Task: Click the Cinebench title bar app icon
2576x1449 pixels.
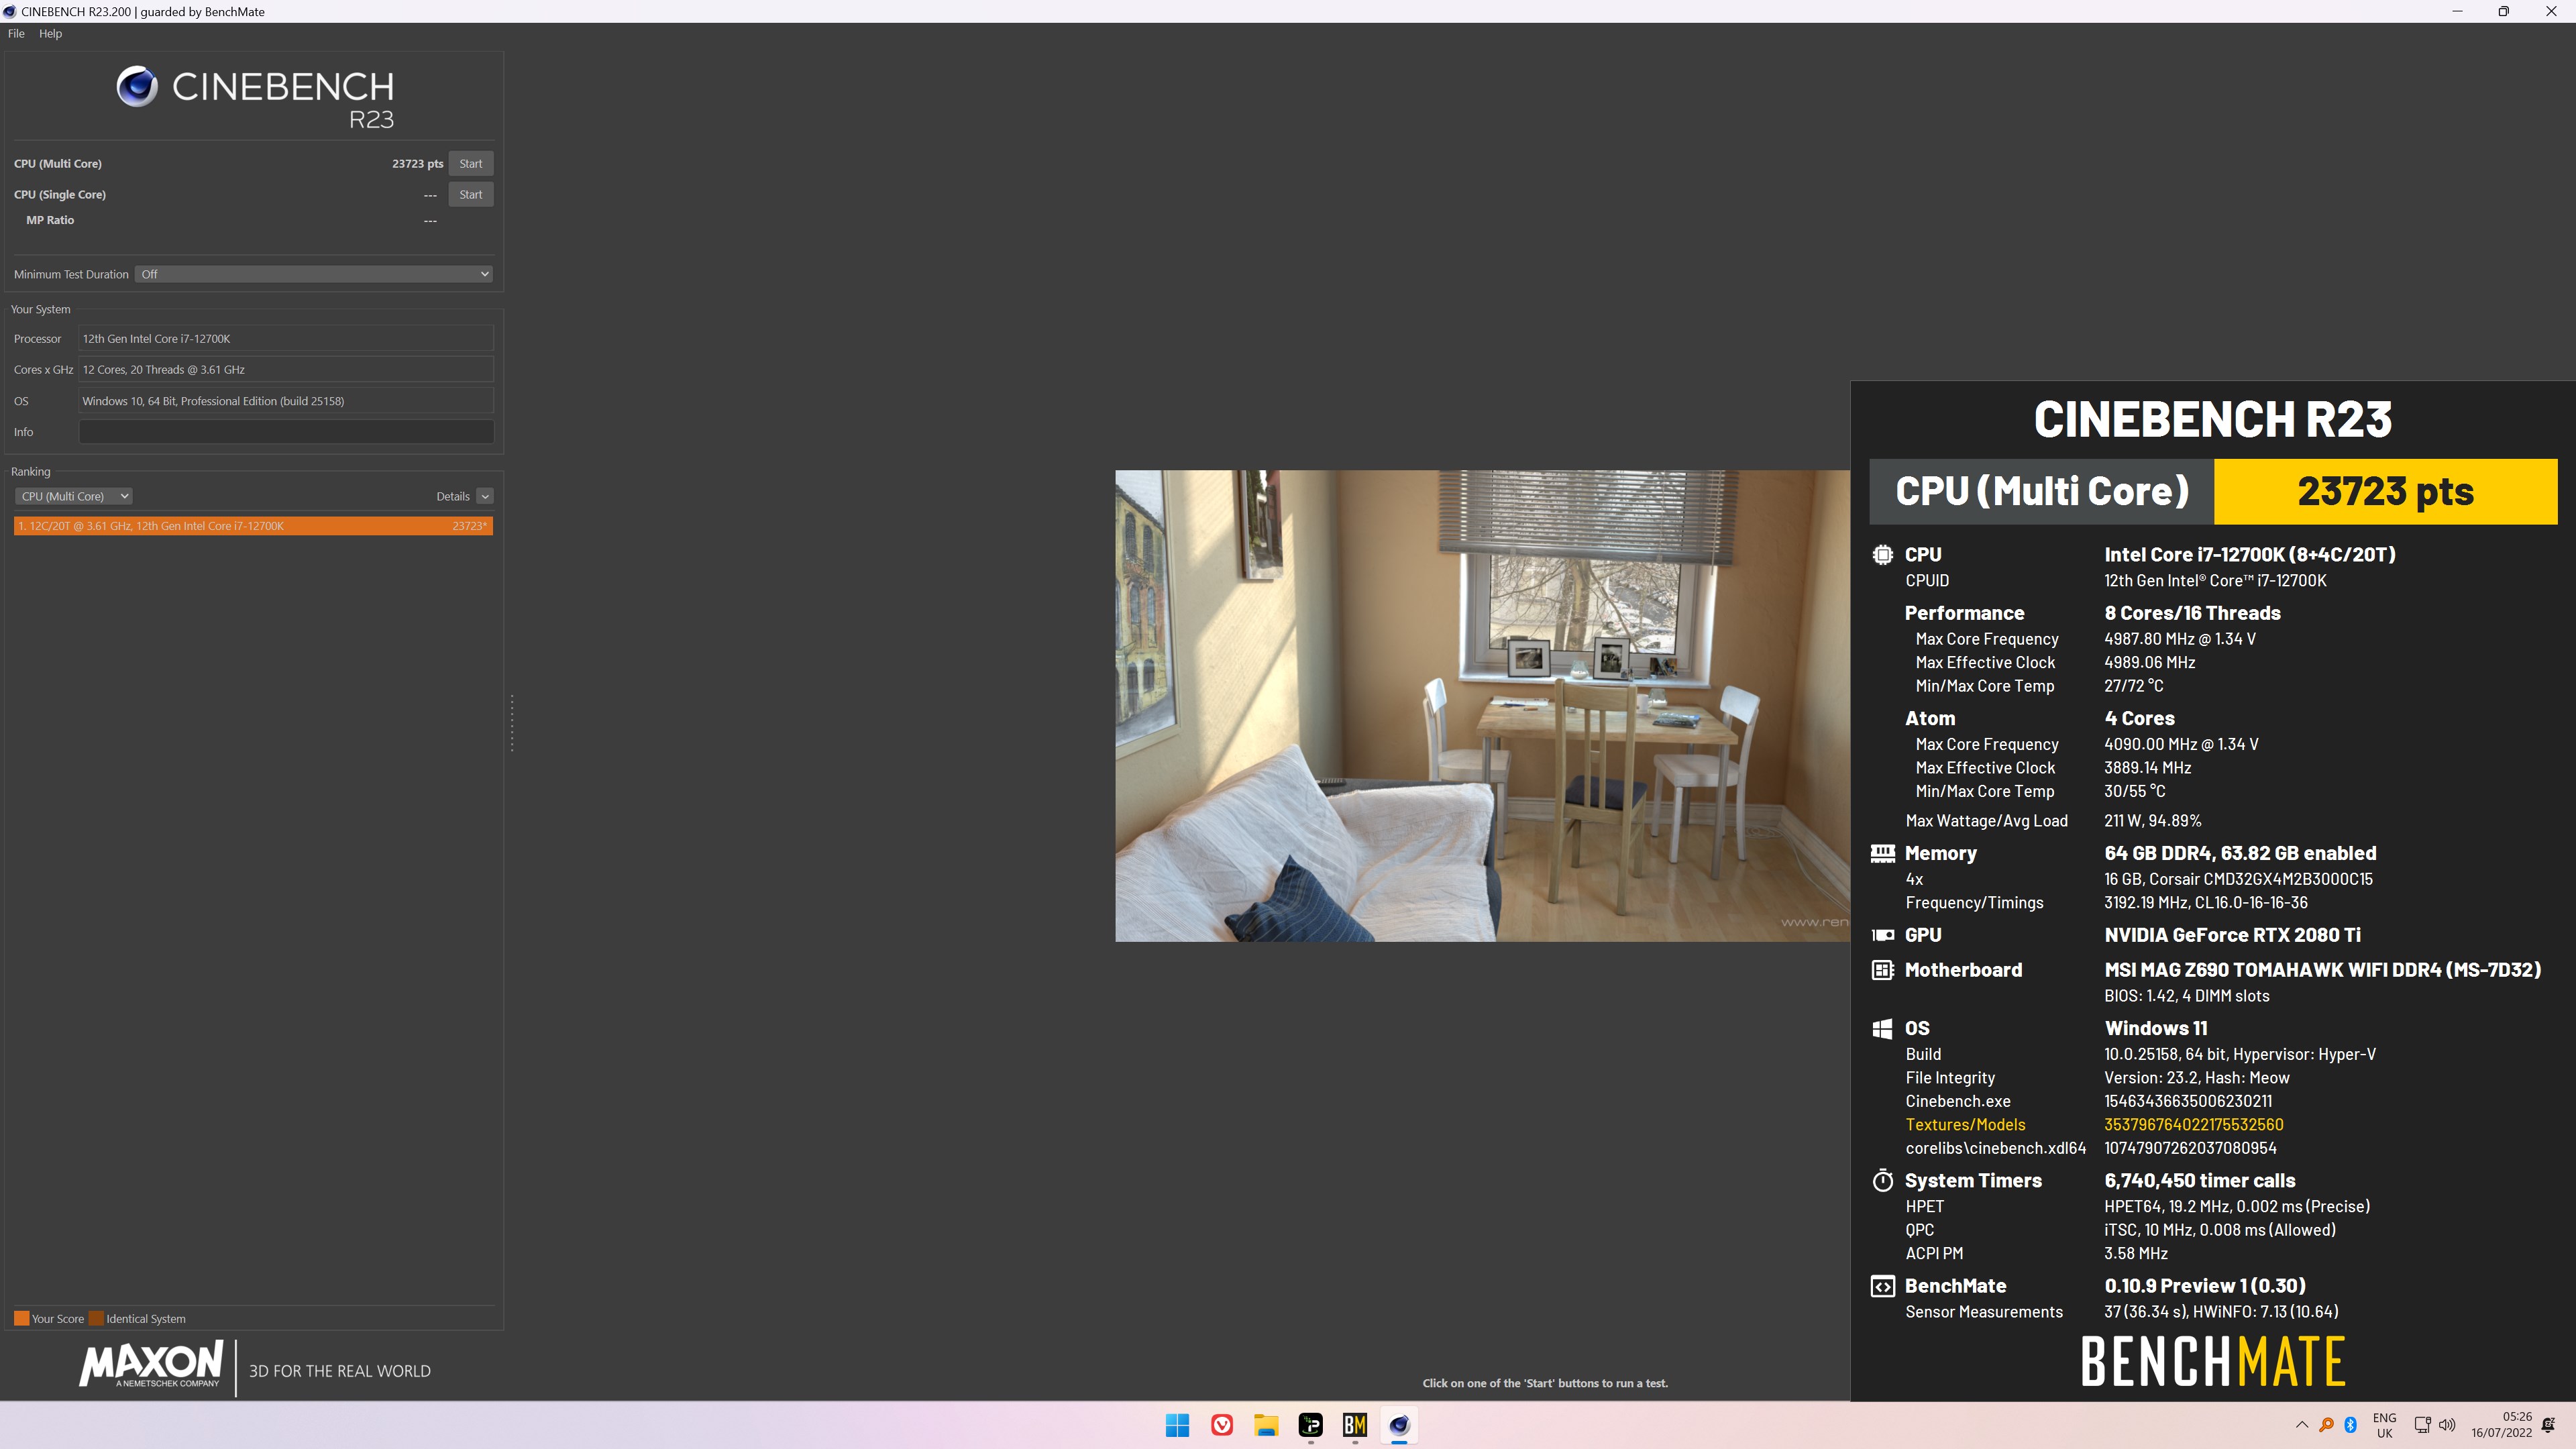Action: click(x=10, y=11)
